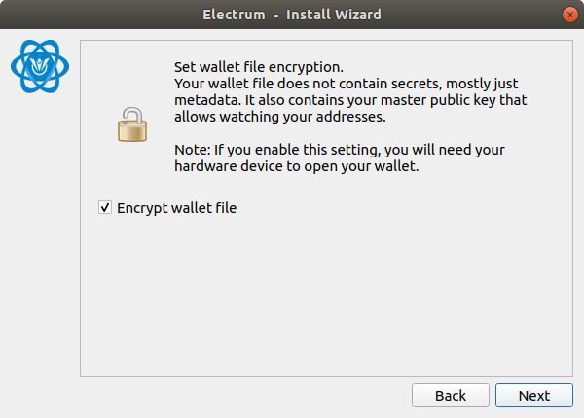Click the Electrum atom logo icon
Viewport: 584px width, 418px height.
pyautogui.click(x=40, y=66)
